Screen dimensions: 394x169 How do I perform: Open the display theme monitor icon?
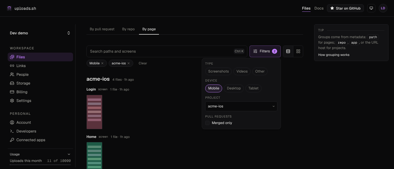pos(371,8)
